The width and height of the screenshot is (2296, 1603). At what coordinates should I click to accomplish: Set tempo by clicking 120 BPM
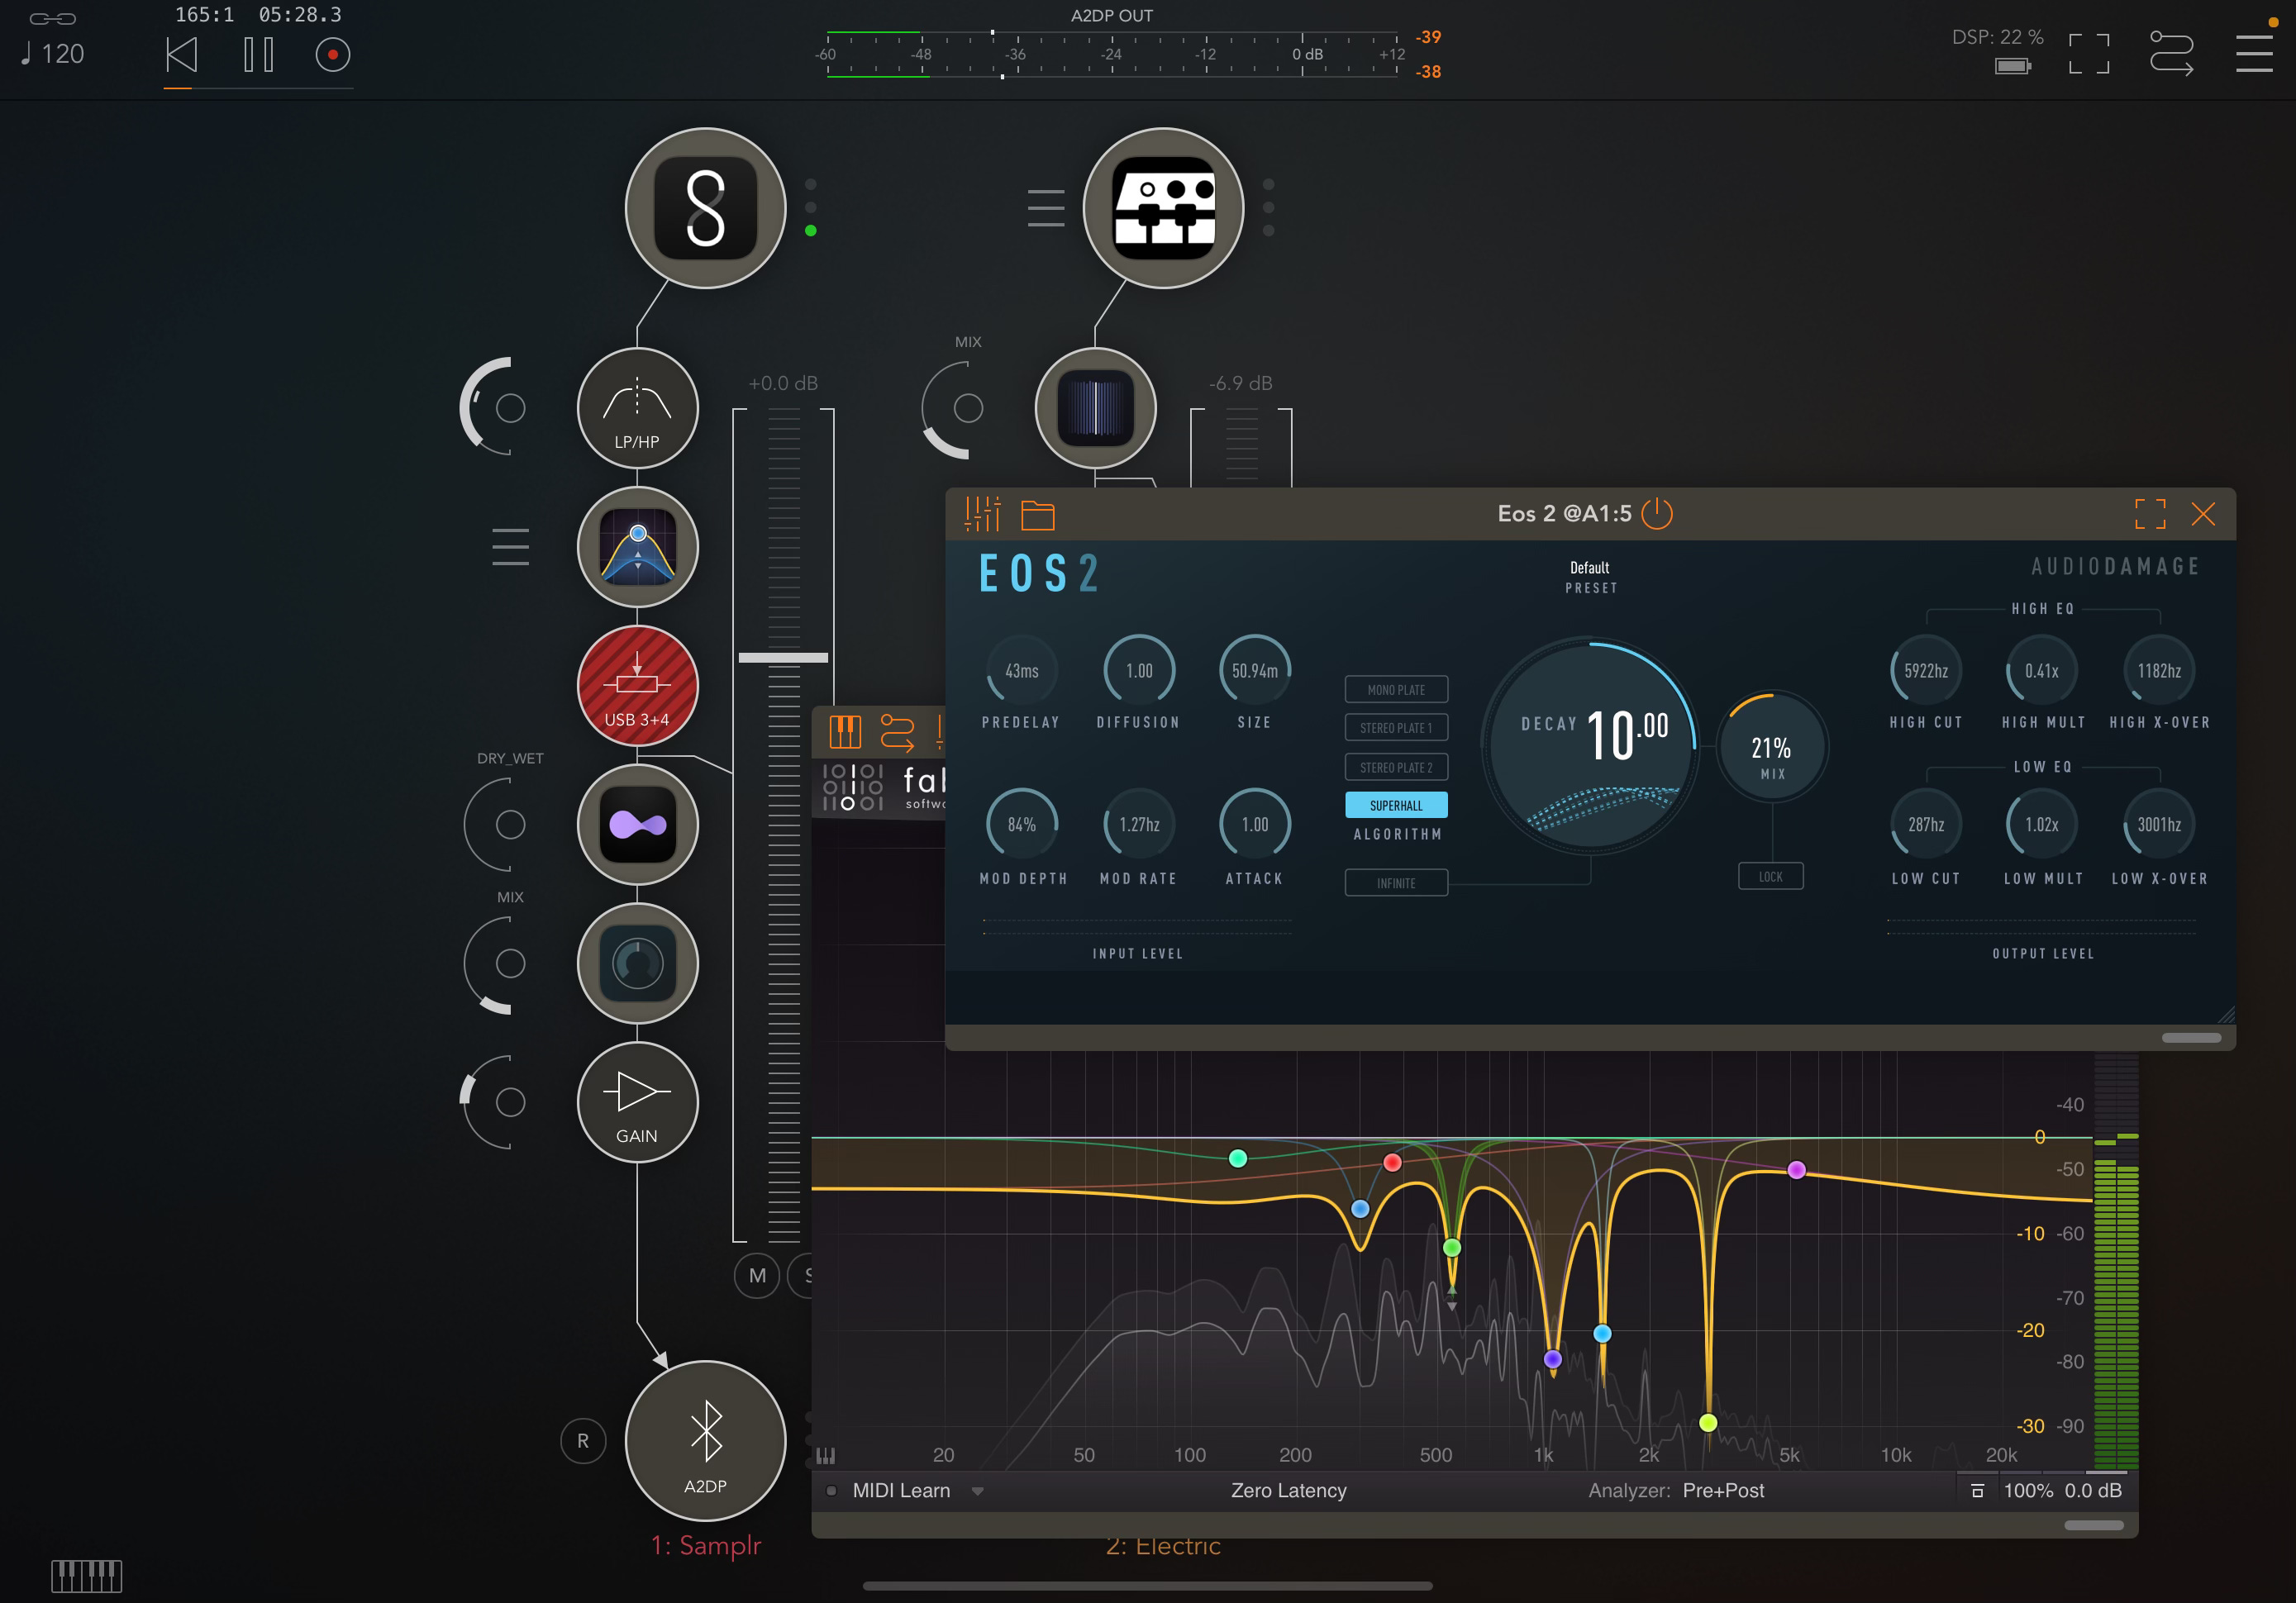53,54
